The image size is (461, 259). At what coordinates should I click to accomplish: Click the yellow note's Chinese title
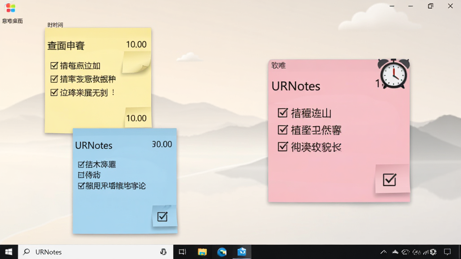coord(66,45)
